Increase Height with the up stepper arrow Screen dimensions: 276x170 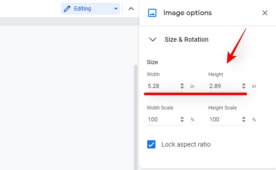[244, 84]
